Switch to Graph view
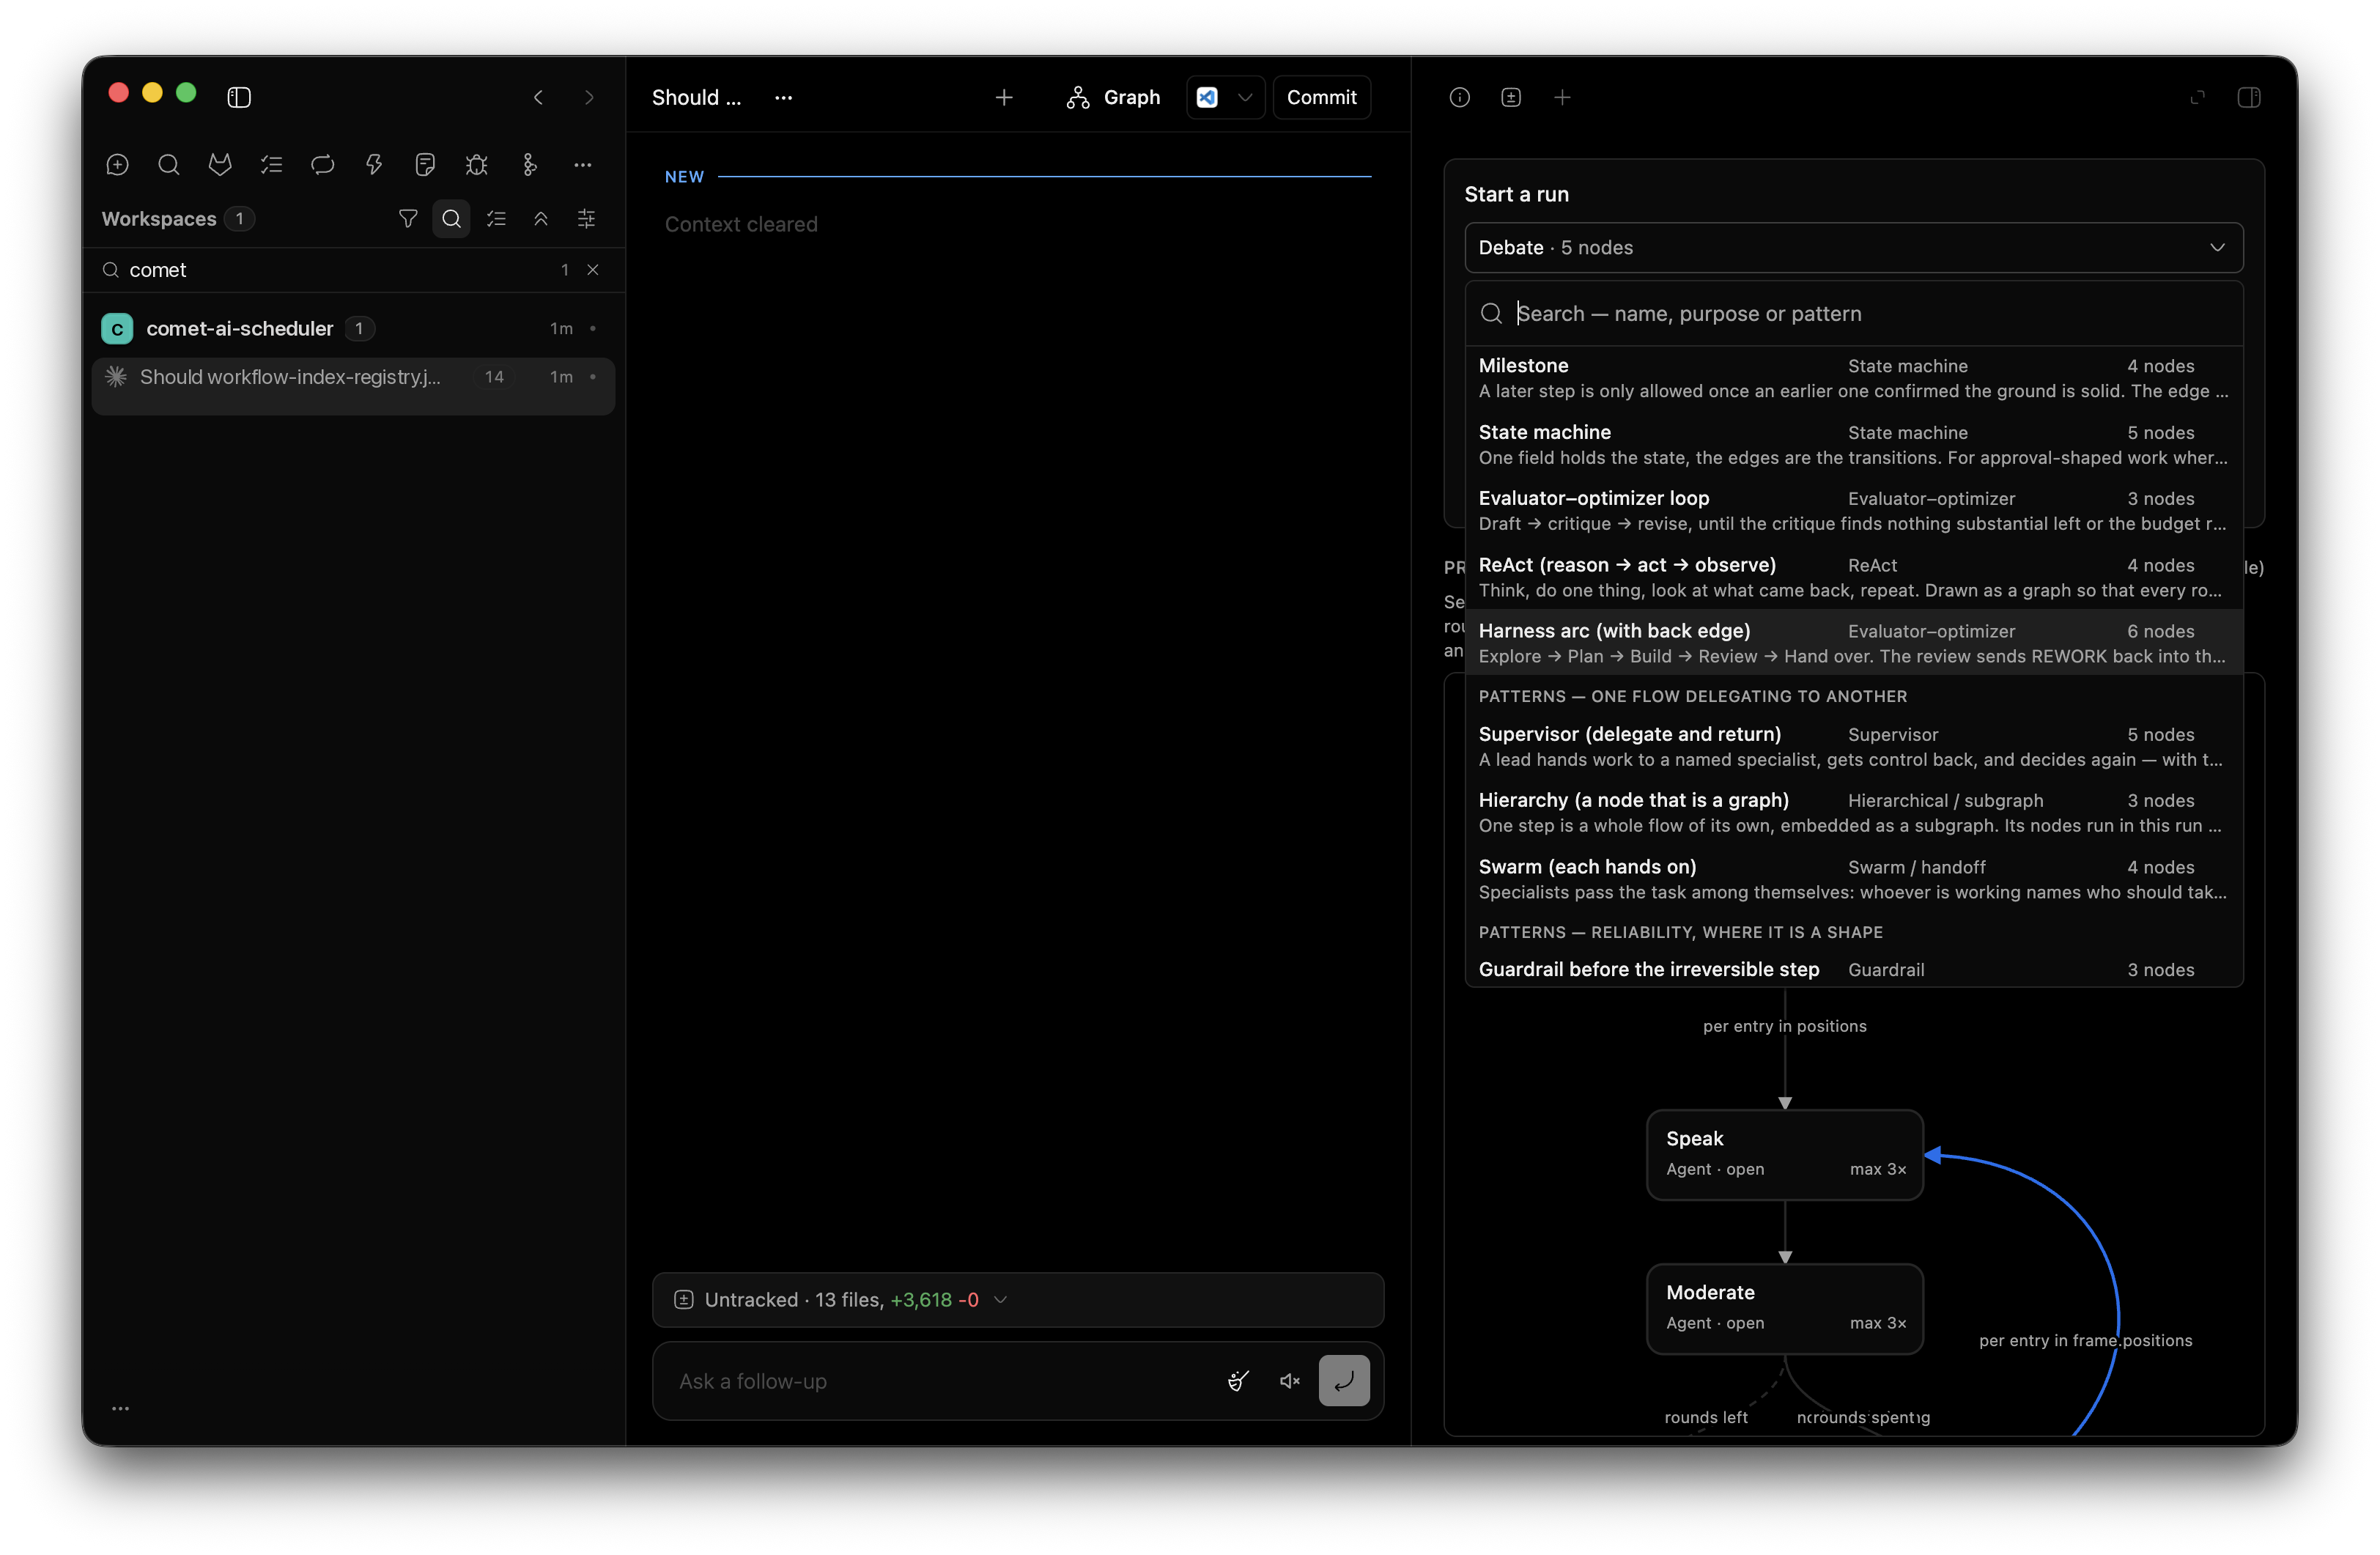 point(1114,97)
